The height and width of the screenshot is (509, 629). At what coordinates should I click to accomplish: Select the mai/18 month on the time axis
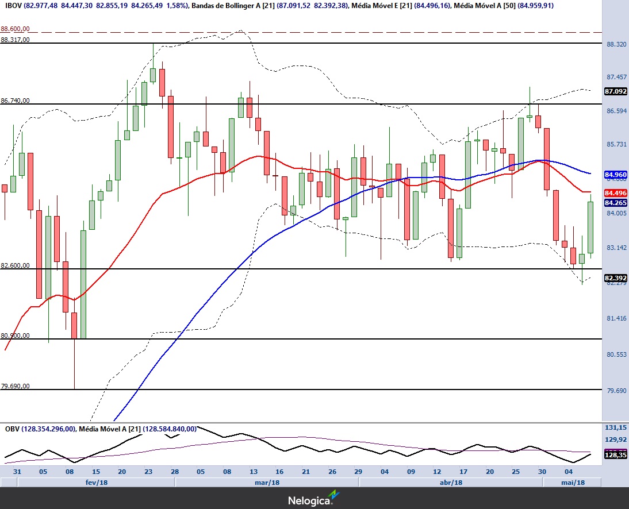(x=572, y=483)
